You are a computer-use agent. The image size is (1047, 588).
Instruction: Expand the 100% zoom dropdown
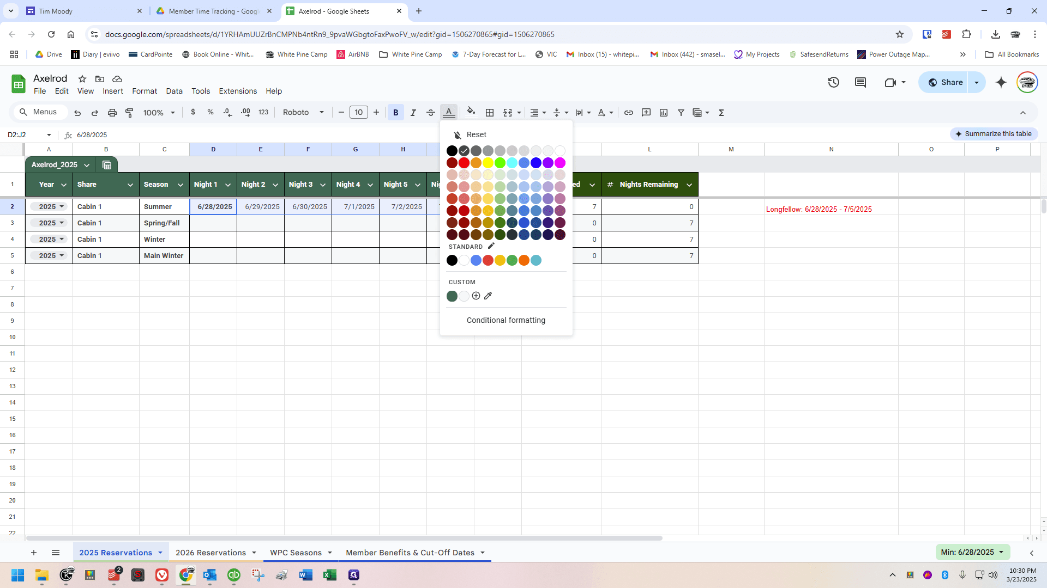(x=159, y=112)
